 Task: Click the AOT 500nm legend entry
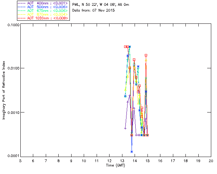click(x=43, y=7)
